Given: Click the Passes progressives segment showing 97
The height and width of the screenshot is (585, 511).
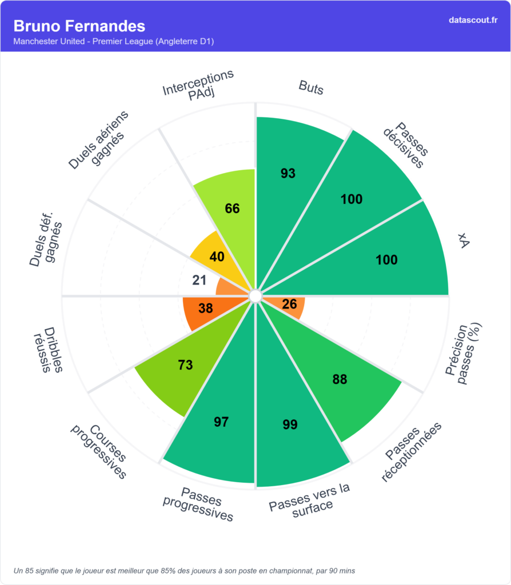Looking at the screenshot, I should pos(222,422).
